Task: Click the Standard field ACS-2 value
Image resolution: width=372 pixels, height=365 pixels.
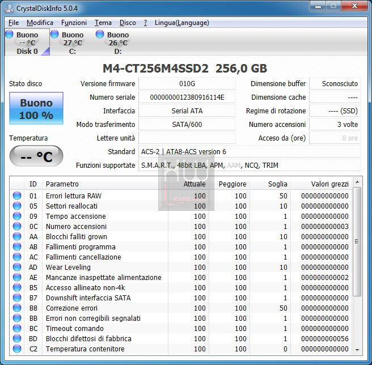Action: [250, 151]
